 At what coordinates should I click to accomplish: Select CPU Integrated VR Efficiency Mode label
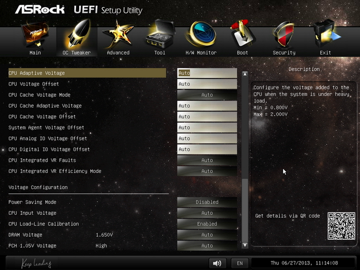55,171
